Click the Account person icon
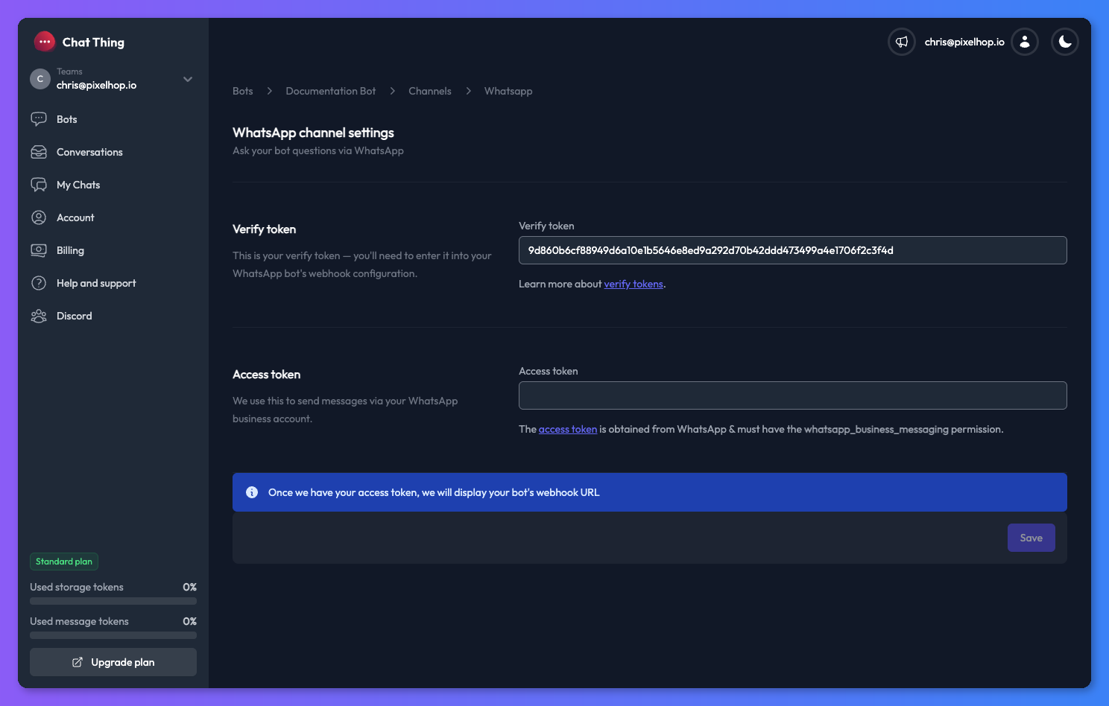 tap(39, 217)
